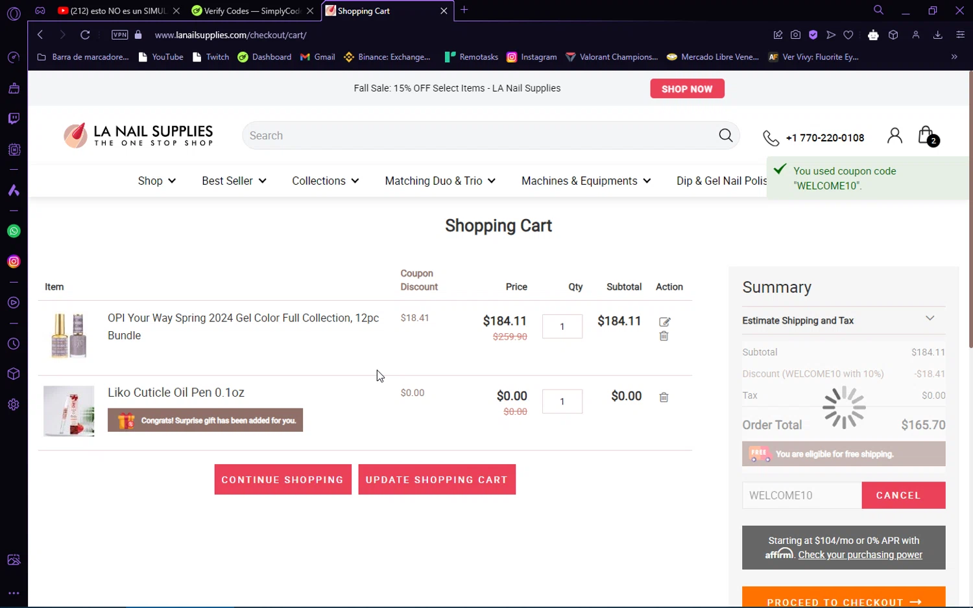
Task: Search tabs with the magnifier icon
Action: click(x=878, y=10)
